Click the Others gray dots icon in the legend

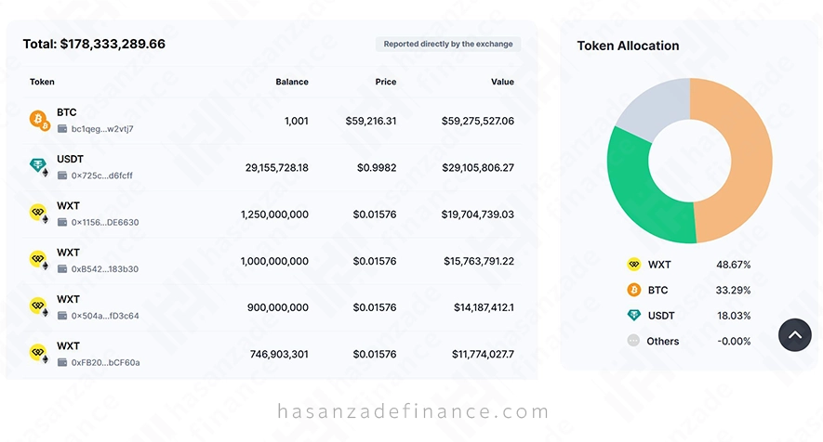633,341
